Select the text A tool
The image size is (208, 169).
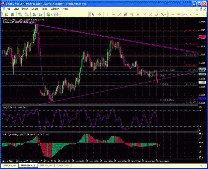[138, 14]
